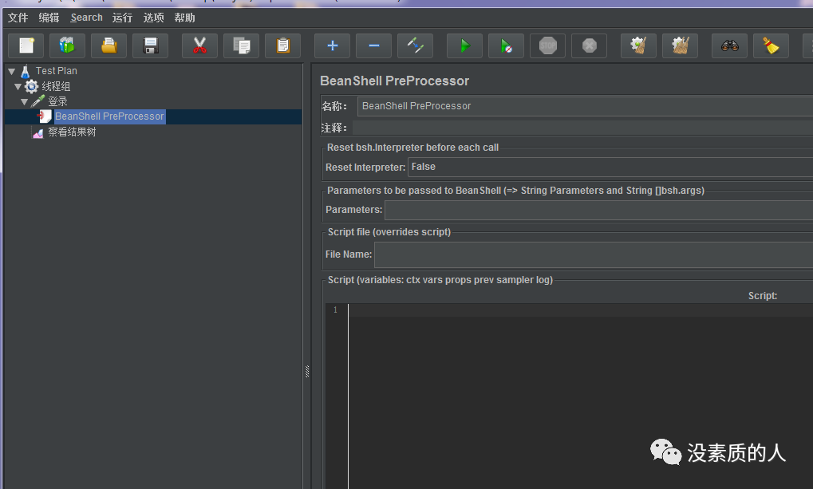Collapse the 登录 sampler node
Image resolution: width=813 pixels, height=489 pixels.
(x=25, y=101)
